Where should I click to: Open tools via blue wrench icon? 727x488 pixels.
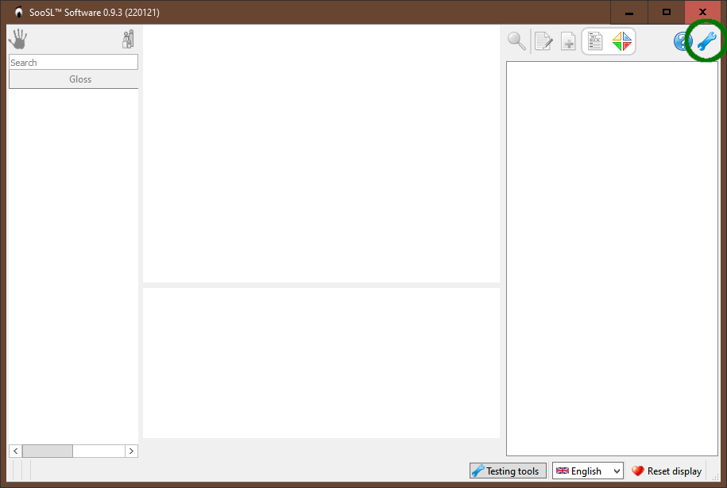707,41
